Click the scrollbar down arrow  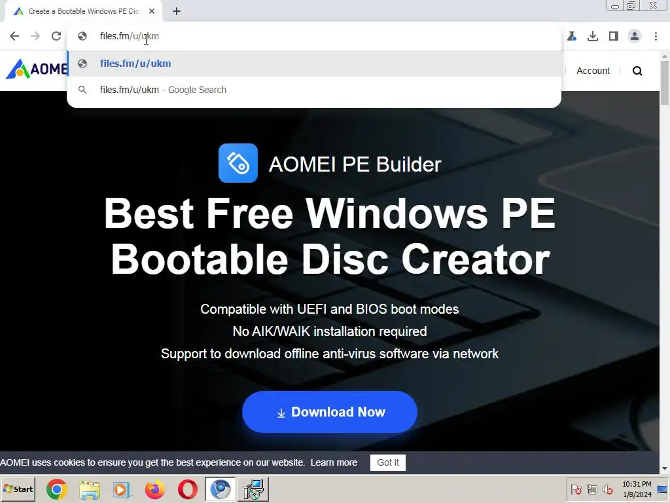(665, 469)
